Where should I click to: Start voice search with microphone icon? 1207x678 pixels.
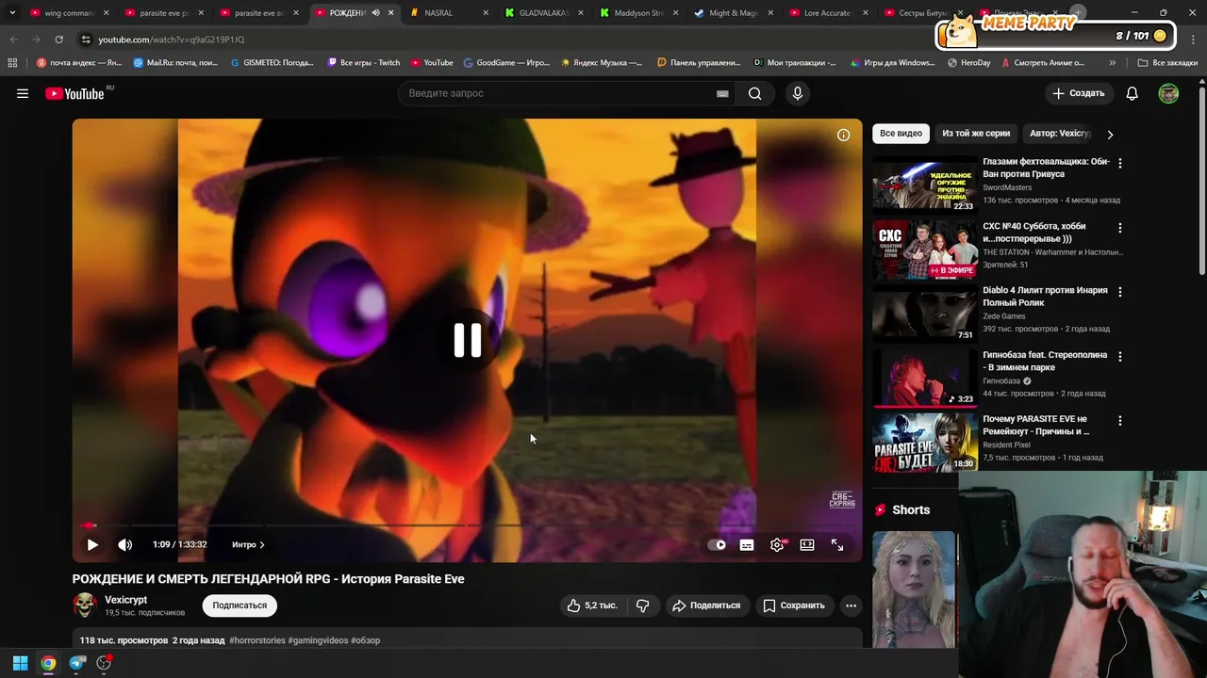798,93
